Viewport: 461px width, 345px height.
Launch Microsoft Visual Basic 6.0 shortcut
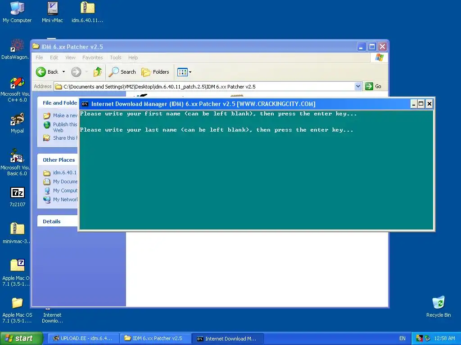15,163
